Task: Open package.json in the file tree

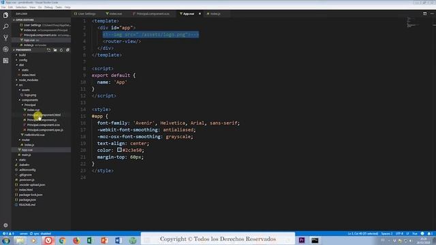Action: (27, 200)
